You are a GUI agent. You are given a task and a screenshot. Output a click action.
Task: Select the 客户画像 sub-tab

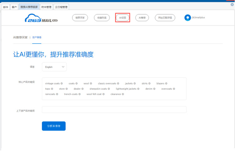click(x=37, y=37)
